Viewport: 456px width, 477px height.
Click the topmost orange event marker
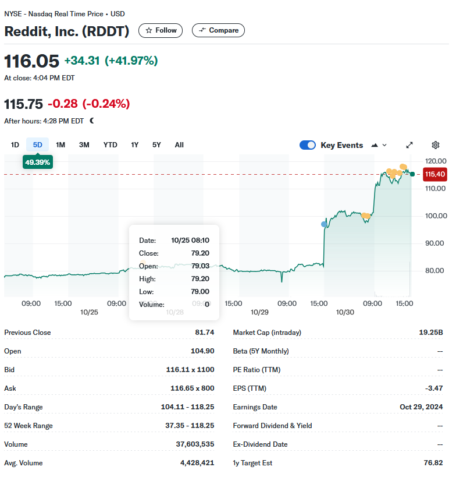click(x=403, y=167)
